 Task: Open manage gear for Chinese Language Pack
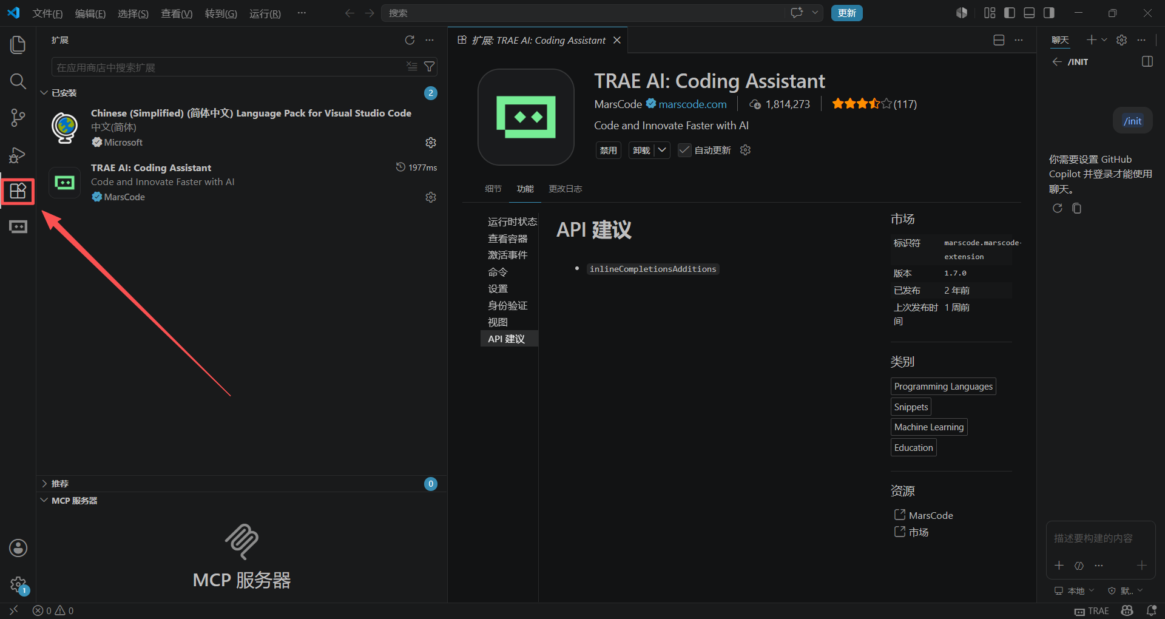pyautogui.click(x=431, y=143)
